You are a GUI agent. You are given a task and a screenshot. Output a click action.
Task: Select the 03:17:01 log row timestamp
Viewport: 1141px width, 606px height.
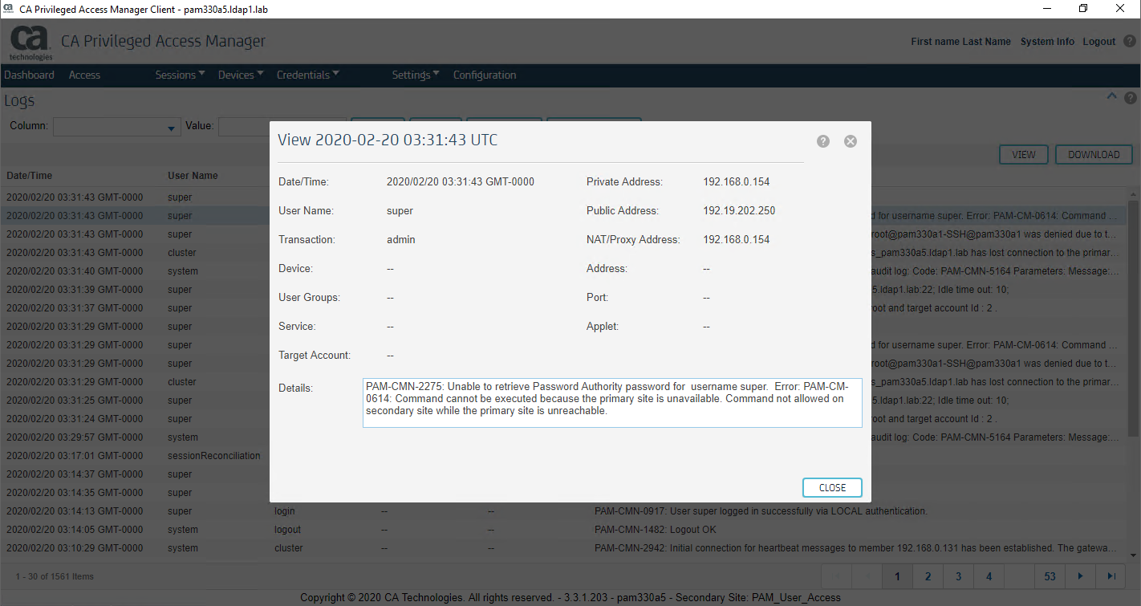(x=75, y=456)
